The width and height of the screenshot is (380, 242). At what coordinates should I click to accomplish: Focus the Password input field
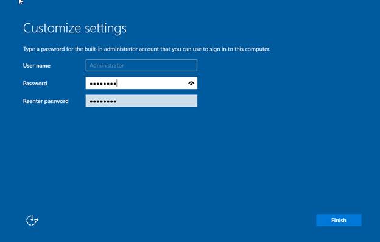click(x=141, y=83)
